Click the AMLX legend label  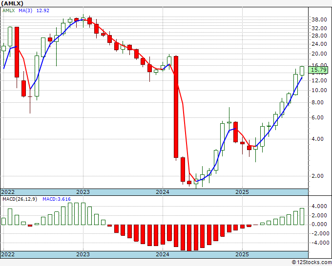click(9, 10)
